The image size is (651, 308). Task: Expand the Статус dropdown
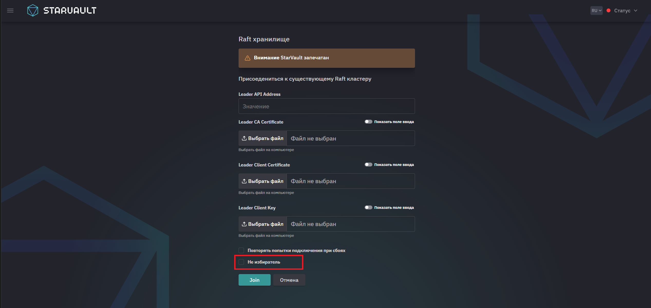626,11
